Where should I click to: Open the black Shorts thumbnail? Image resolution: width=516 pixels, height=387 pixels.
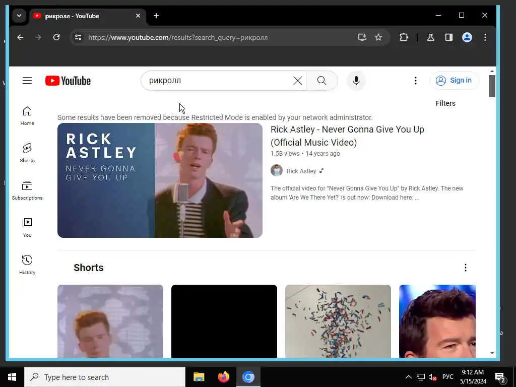pyautogui.click(x=224, y=321)
